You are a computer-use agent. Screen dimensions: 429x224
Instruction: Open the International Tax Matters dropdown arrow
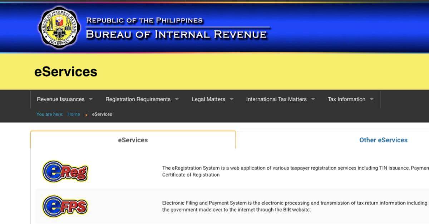tap(313, 99)
